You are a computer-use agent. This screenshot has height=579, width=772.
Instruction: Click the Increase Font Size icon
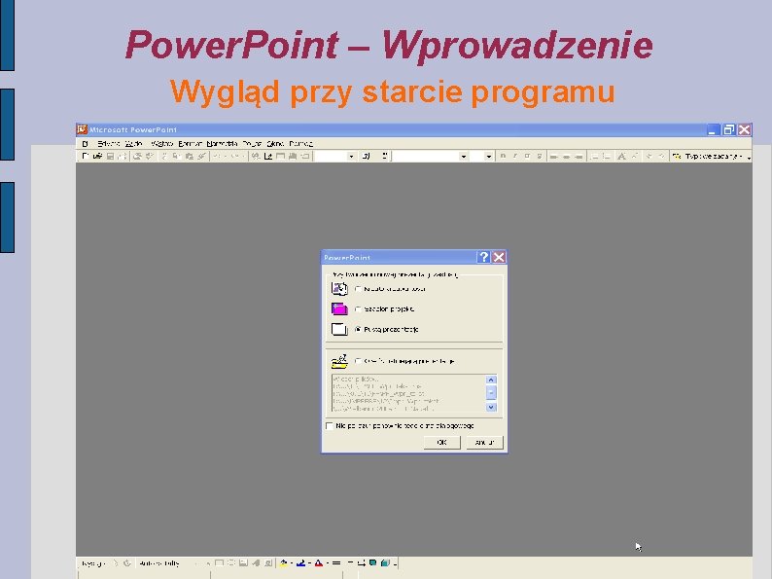[x=621, y=157]
